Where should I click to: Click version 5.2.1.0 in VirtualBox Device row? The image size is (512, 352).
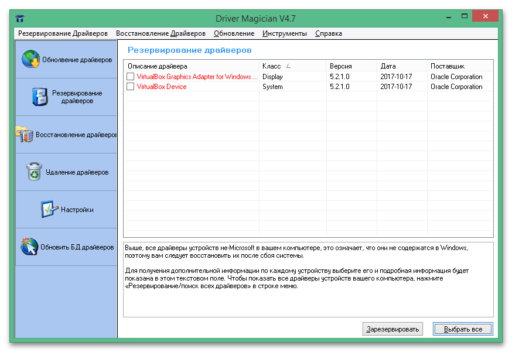[x=340, y=87]
